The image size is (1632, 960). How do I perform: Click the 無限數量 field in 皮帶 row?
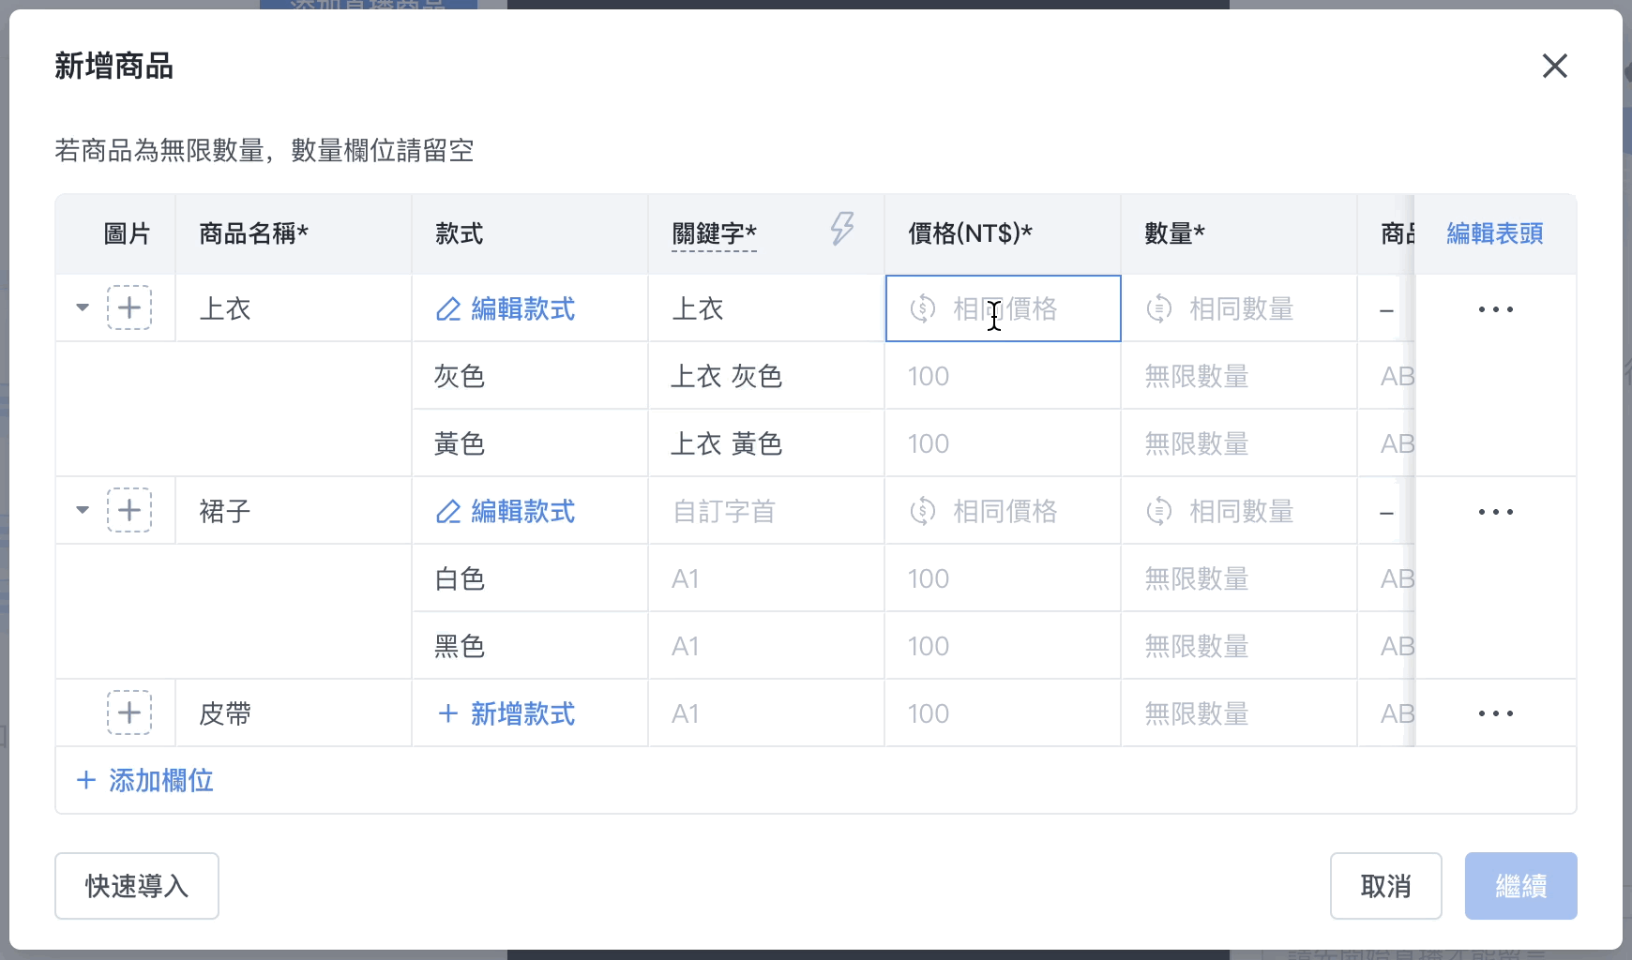pos(1239,713)
